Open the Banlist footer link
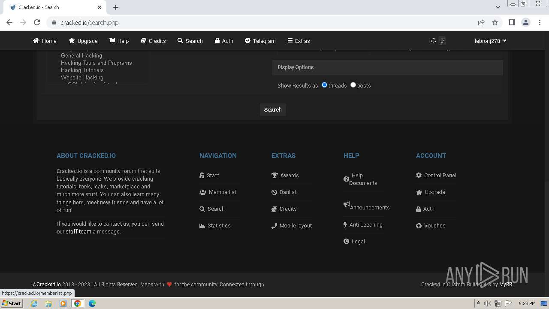 [x=284, y=192]
